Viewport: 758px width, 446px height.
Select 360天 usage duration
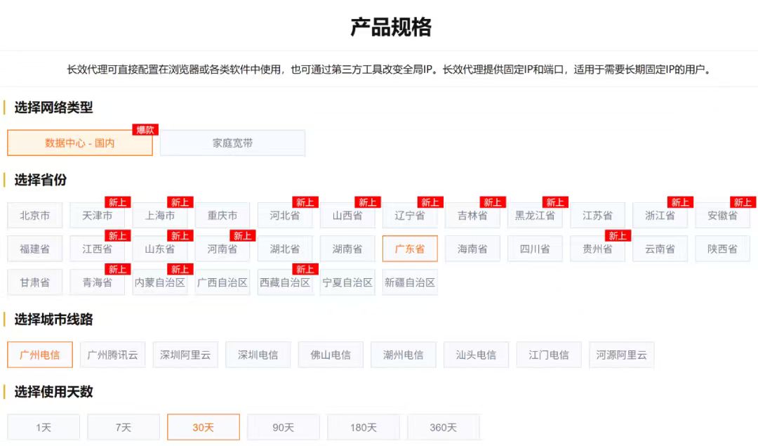pos(443,426)
